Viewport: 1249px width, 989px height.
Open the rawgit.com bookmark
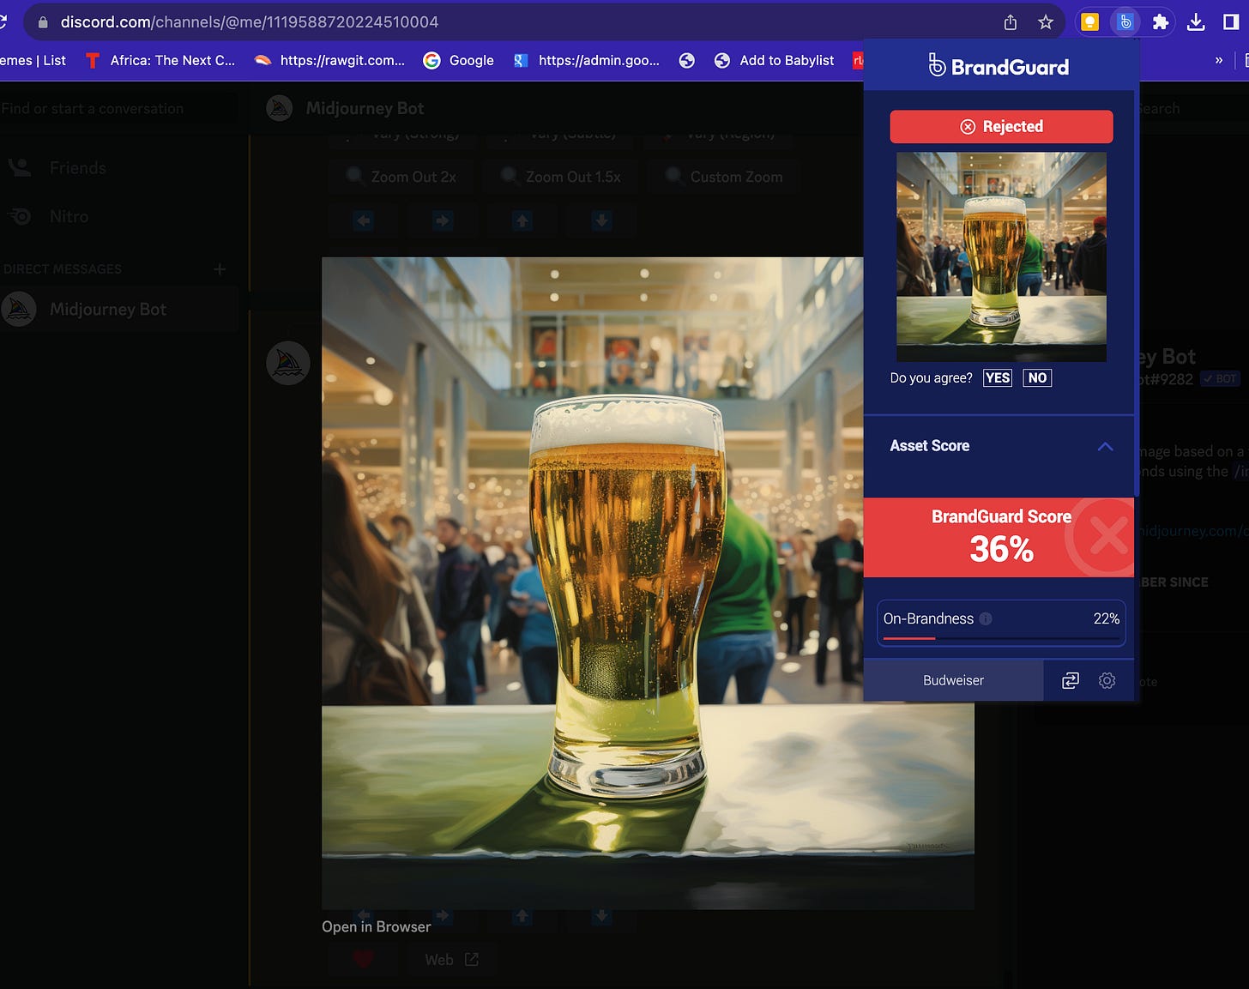tap(329, 60)
